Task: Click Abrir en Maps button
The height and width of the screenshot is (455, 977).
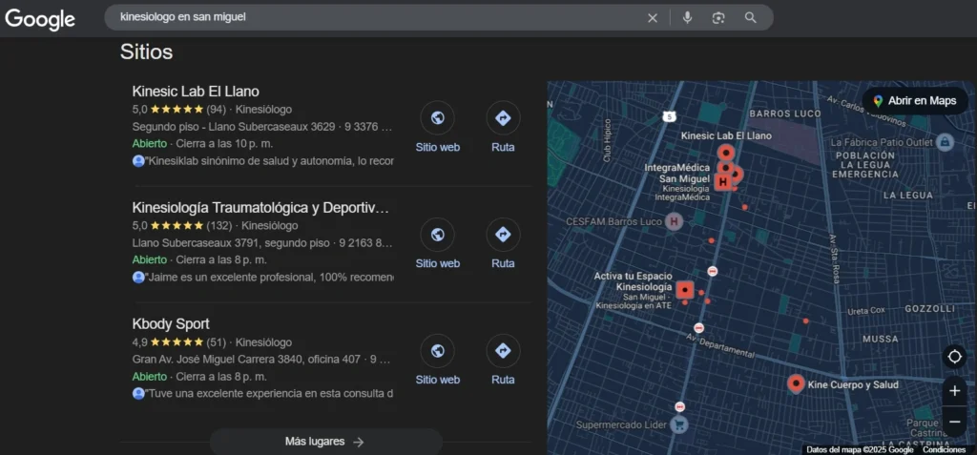Action: (915, 101)
